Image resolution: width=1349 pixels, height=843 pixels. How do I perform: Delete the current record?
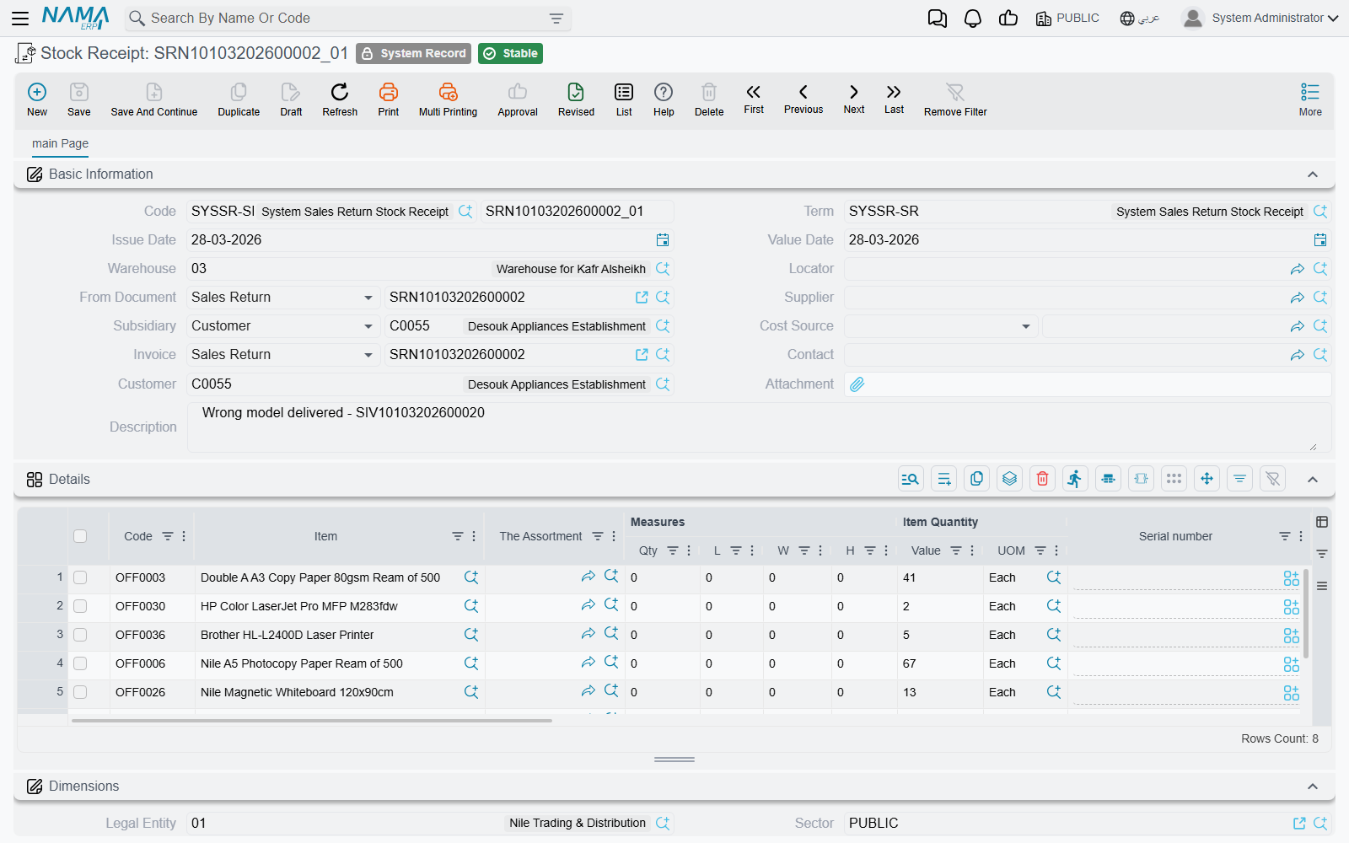click(x=709, y=99)
